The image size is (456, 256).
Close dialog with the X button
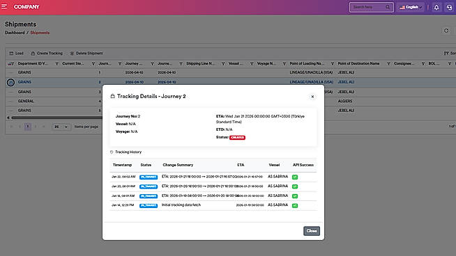point(312,97)
